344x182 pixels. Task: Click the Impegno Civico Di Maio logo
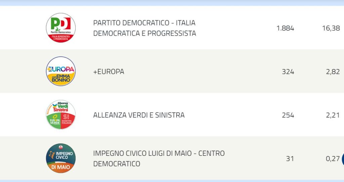tap(61, 158)
